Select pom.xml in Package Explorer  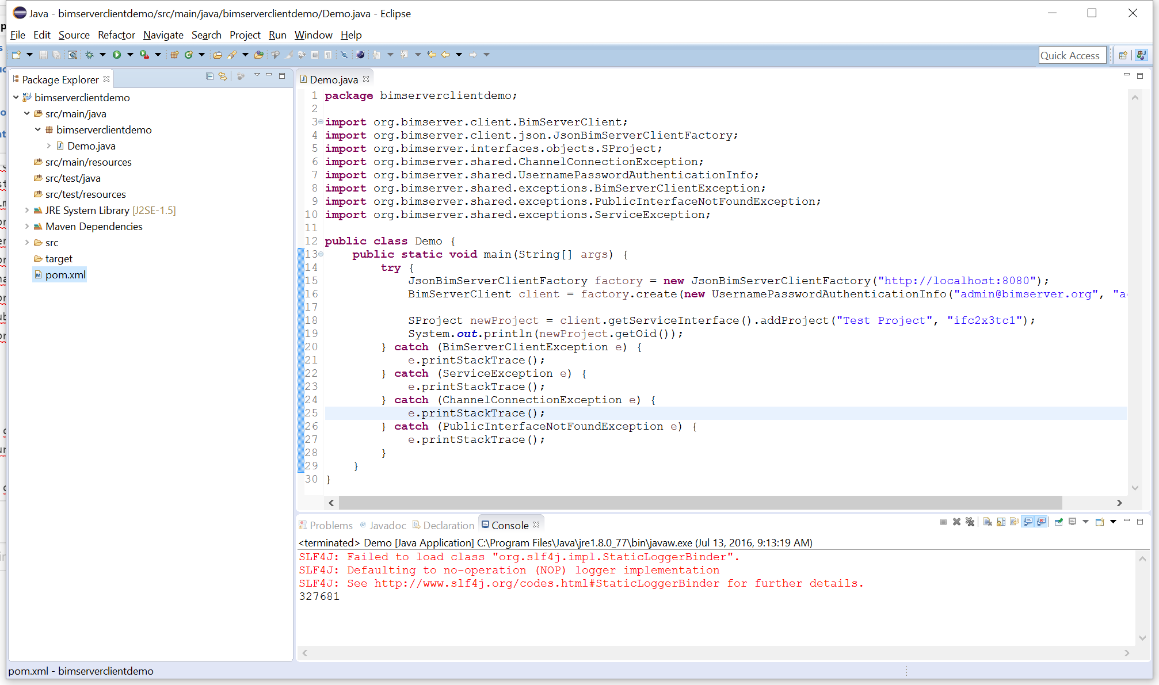pos(60,275)
